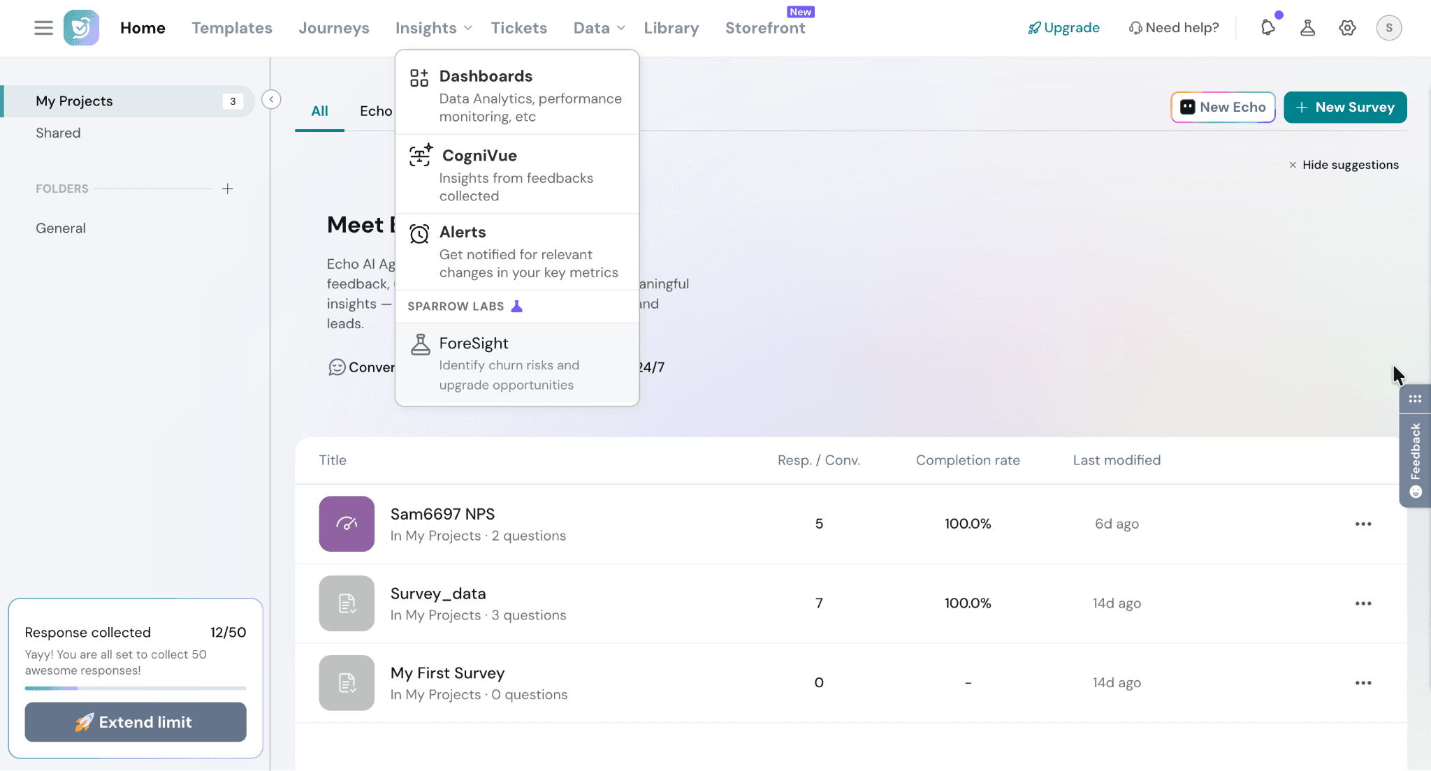The height and width of the screenshot is (771, 1431).
Task: Open Templates in navigation
Action: [x=232, y=28]
